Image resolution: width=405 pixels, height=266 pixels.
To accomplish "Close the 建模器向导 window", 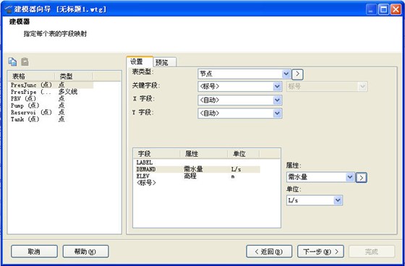I will 396,10.
